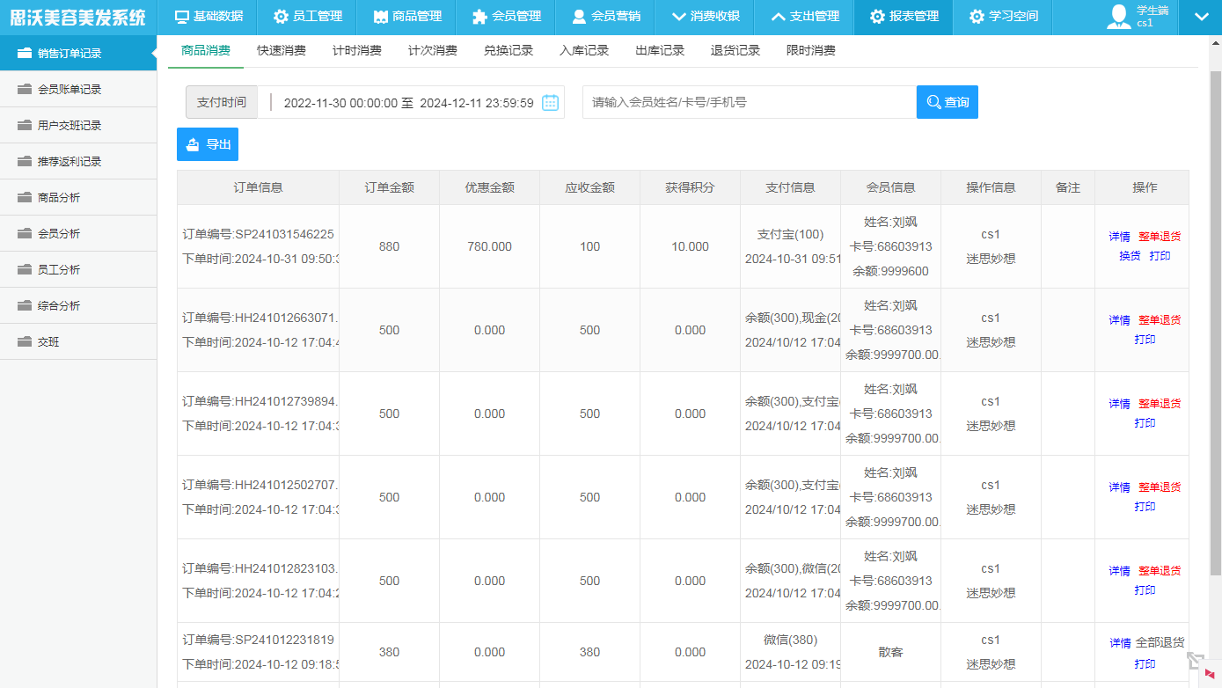Viewport: 1222px width, 688px height.
Task: Click the 导出 export button
Action: (208, 144)
